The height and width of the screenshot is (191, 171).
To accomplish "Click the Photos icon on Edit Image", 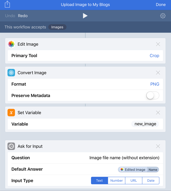I will pyautogui.click(x=11, y=44).
